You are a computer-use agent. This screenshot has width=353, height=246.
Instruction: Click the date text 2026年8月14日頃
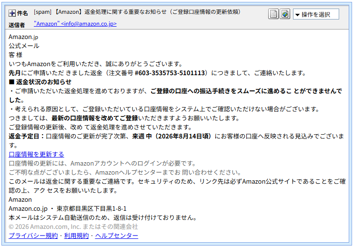[x=183, y=136]
